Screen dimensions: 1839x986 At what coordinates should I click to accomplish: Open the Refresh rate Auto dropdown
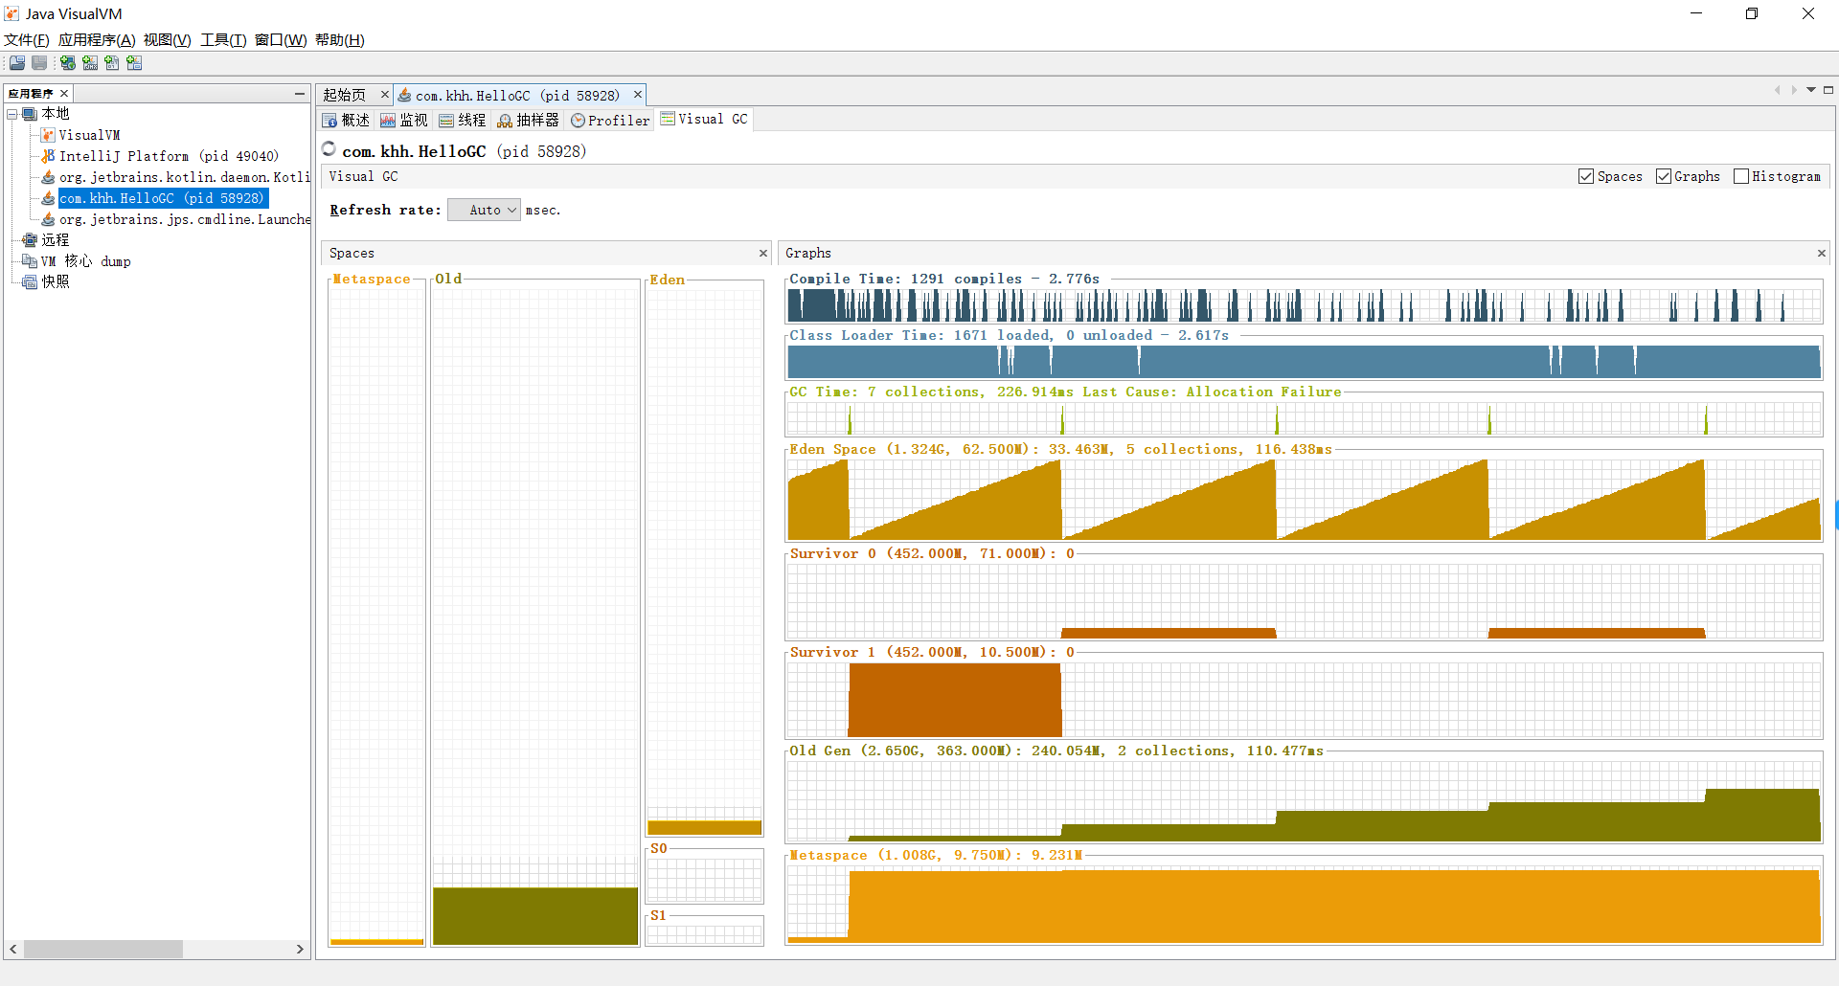coord(484,210)
